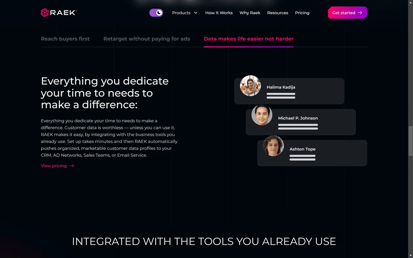Open the Resources menu item

[x=277, y=13]
